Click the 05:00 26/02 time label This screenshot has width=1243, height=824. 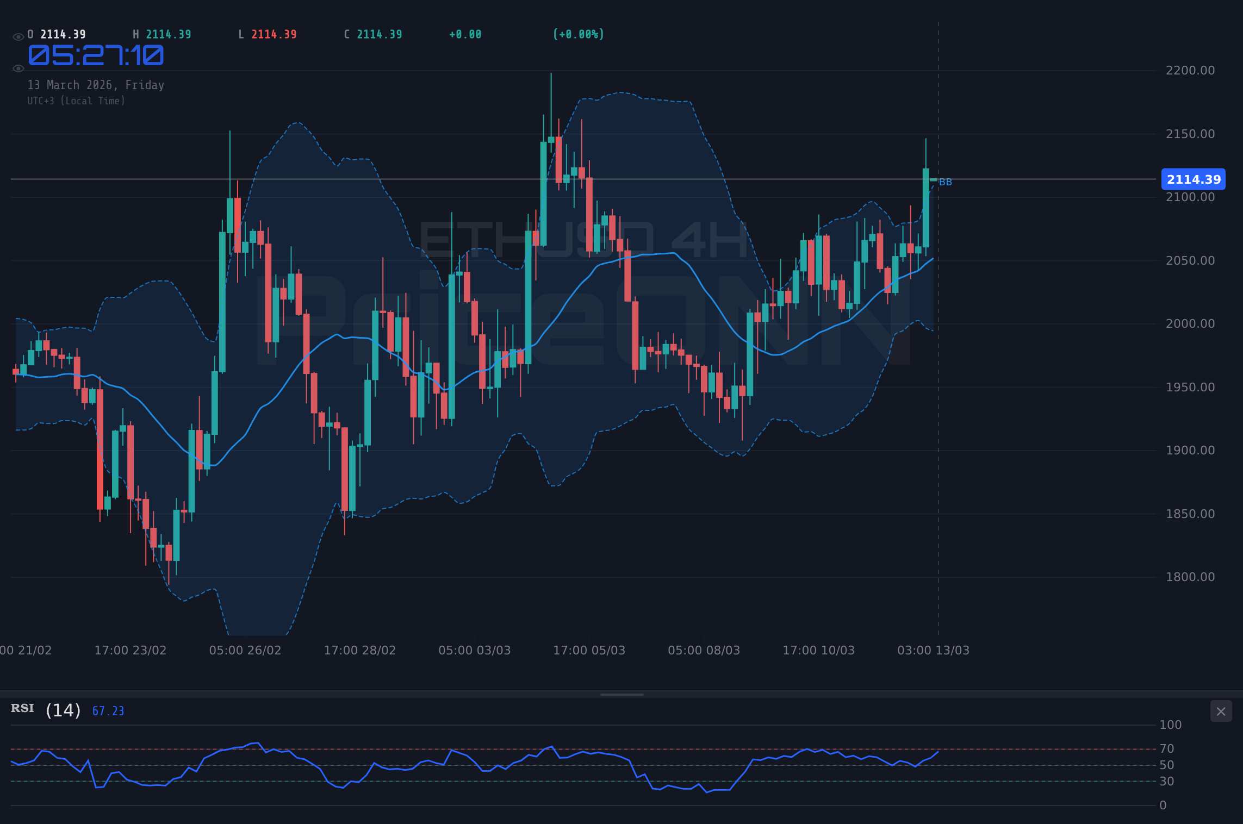(245, 650)
